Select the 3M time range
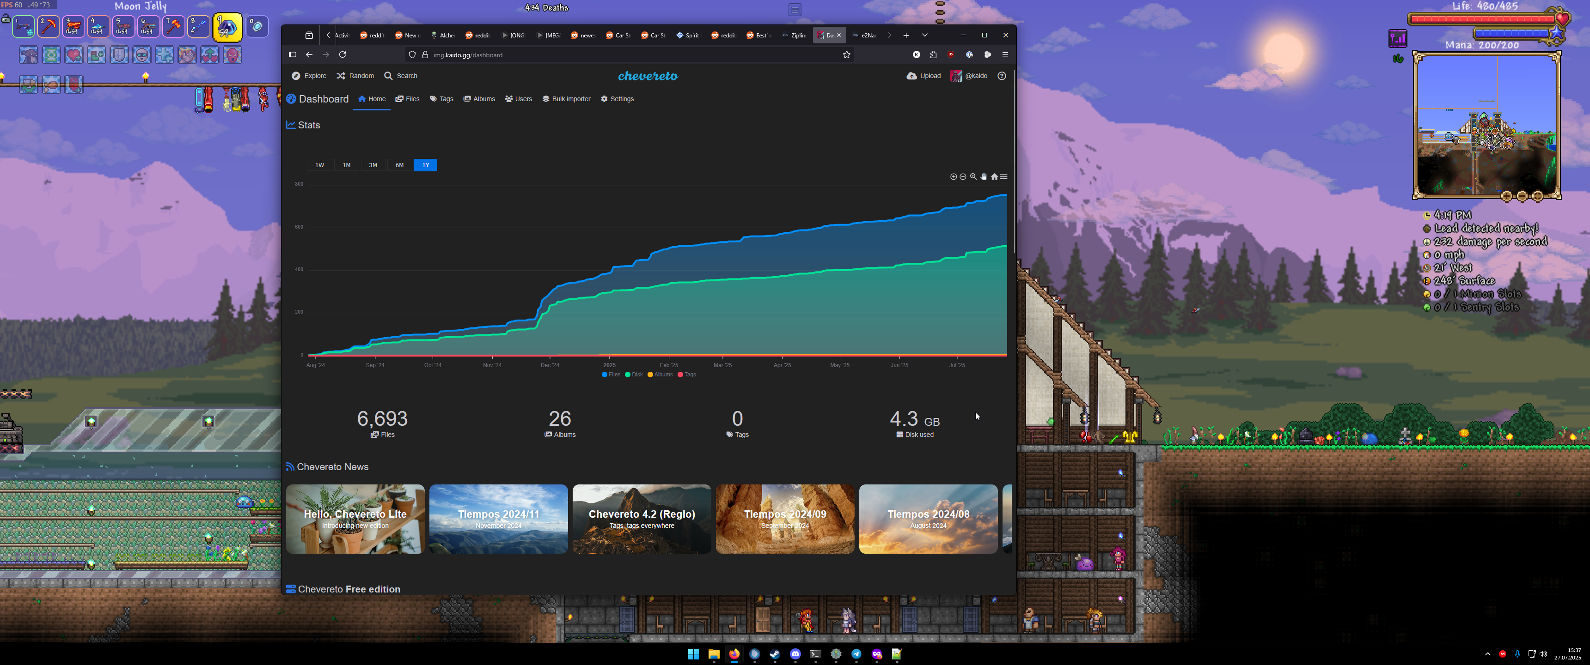 click(x=373, y=165)
